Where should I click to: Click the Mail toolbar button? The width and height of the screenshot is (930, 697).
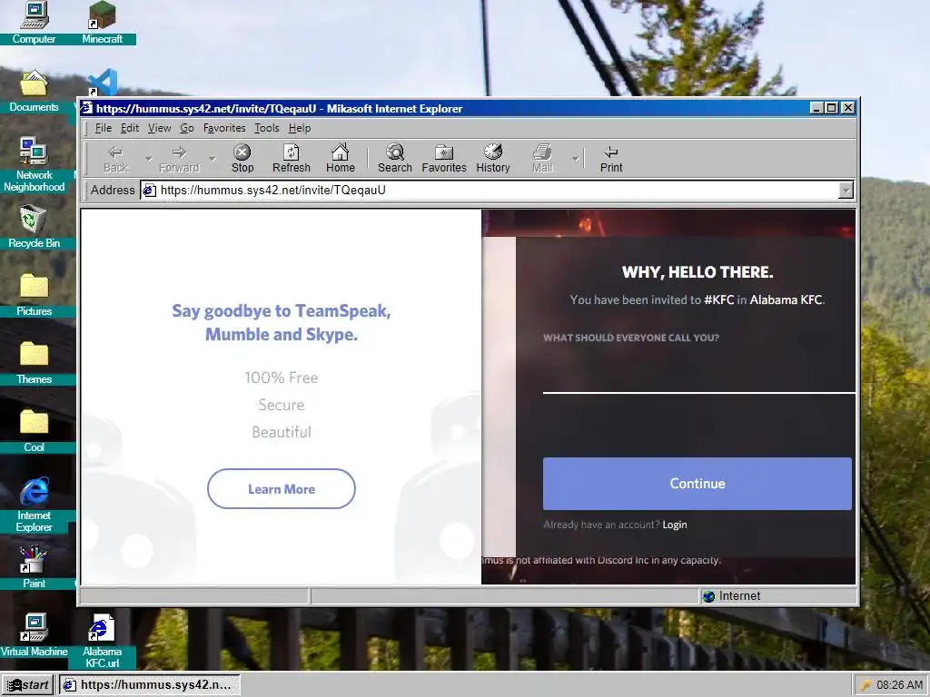[x=542, y=159]
